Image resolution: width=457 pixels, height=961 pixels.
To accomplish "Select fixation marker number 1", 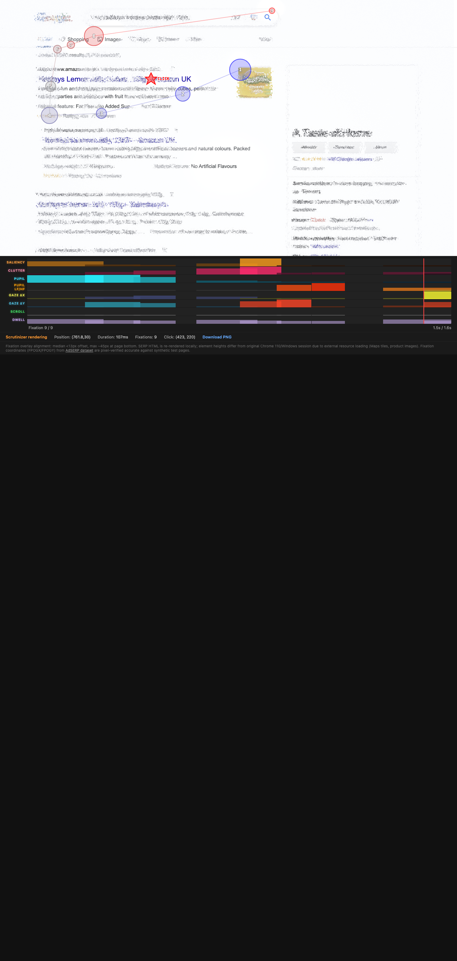I will 240,70.
